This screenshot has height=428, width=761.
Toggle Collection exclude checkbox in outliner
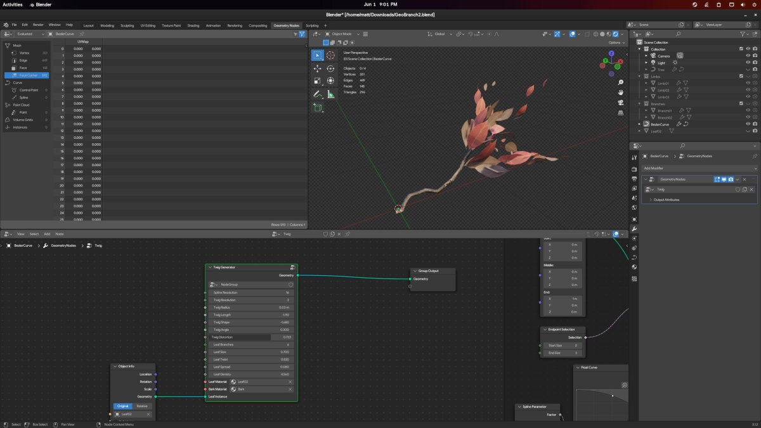pyautogui.click(x=741, y=49)
